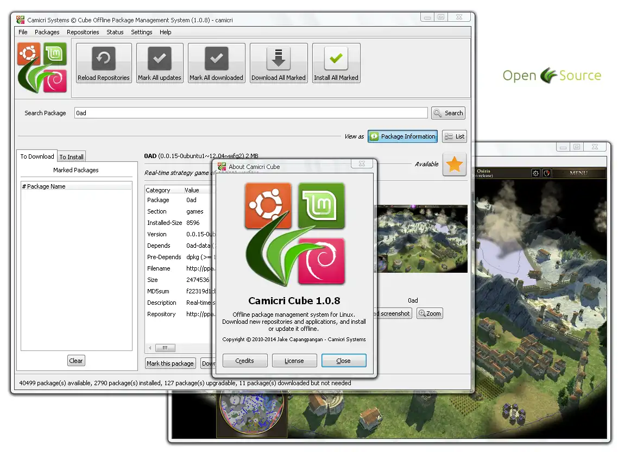Switch view to Package Information
The image size is (618, 452).
point(403,136)
